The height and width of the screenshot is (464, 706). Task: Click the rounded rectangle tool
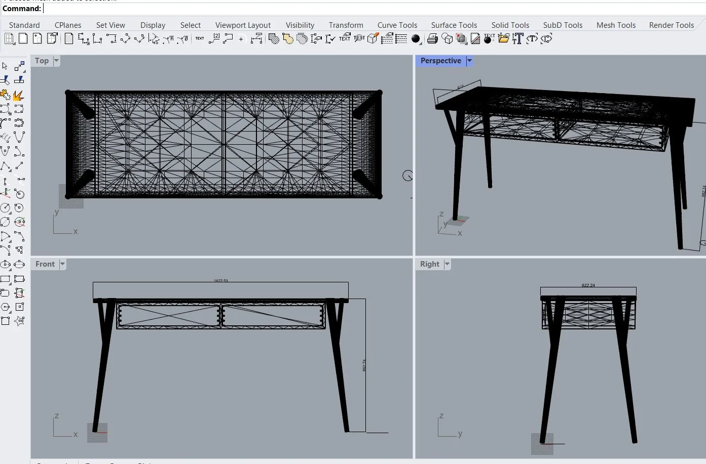coord(5,292)
